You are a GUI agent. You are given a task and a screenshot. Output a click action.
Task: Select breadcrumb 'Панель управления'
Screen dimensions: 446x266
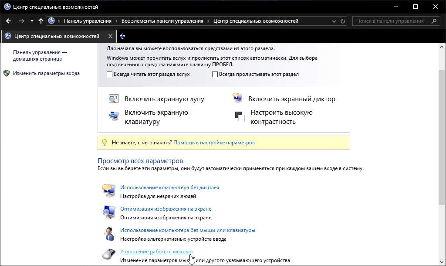click(x=88, y=21)
